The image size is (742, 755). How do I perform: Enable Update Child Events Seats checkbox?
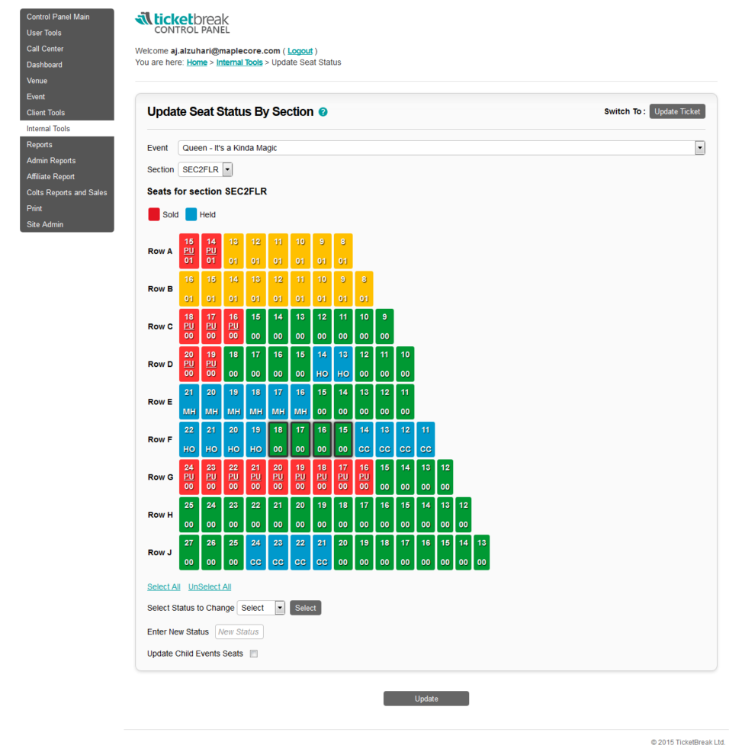(x=254, y=654)
